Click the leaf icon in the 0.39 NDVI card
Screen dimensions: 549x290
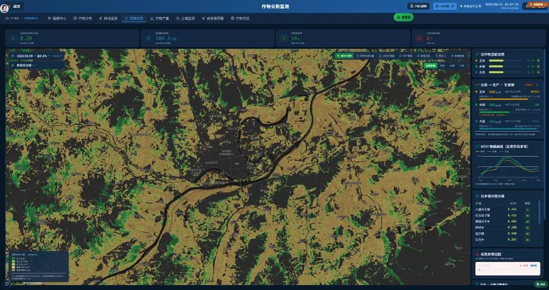coord(13,38)
